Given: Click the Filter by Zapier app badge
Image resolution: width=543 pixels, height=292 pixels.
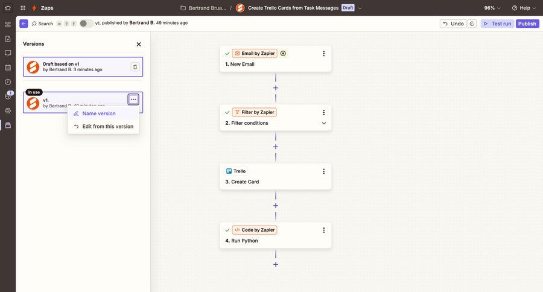Looking at the screenshot, I should tap(255, 112).
